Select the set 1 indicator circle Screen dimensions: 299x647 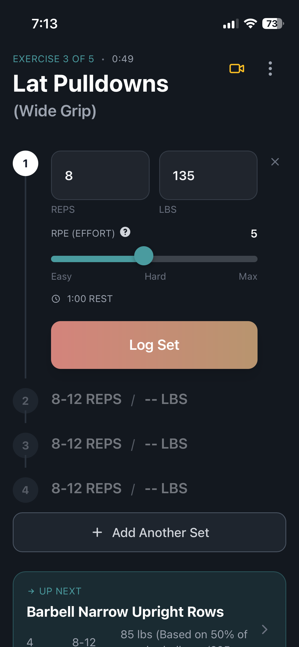26,164
